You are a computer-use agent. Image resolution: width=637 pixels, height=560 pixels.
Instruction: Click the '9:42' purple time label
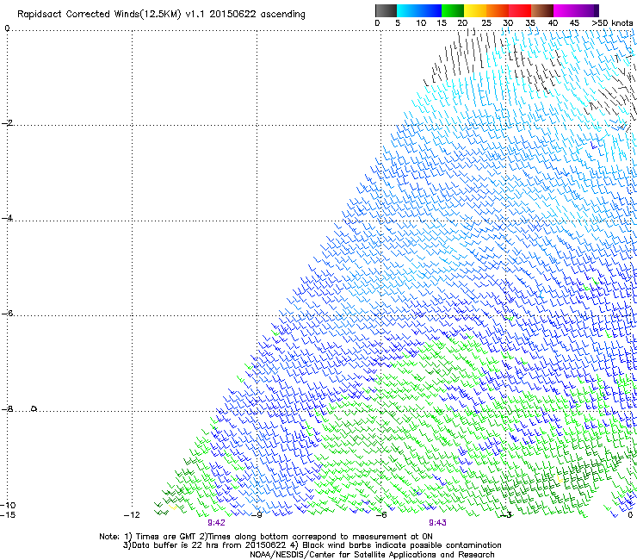(216, 523)
